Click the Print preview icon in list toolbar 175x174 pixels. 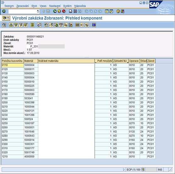click(39, 25)
